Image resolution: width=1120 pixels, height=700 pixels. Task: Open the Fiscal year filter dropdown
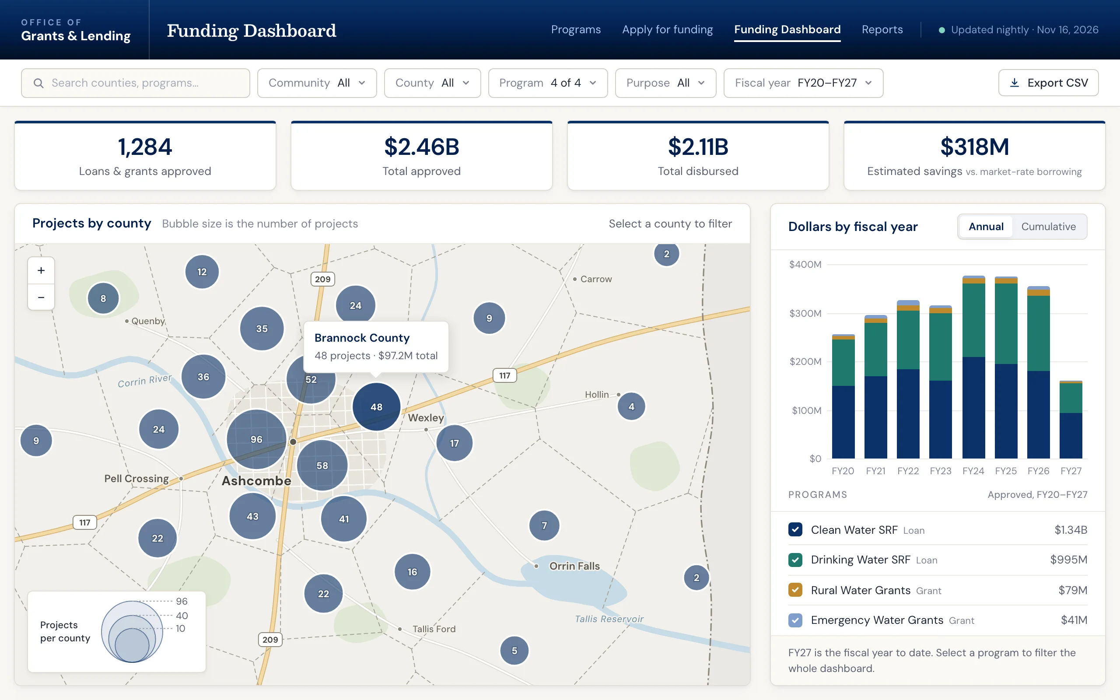click(803, 83)
